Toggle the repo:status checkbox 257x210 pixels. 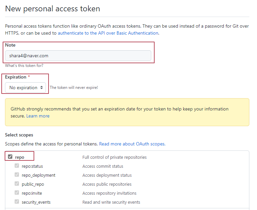(17, 166)
